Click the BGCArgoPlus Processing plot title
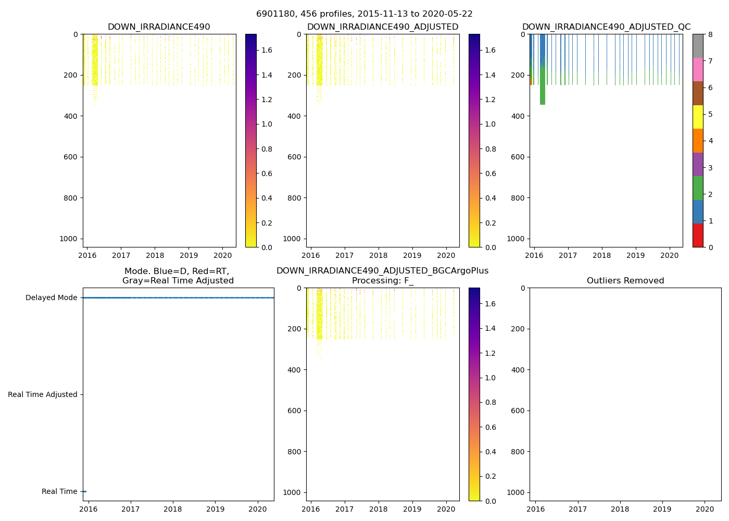This screenshot has height=521, width=729. [383, 276]
